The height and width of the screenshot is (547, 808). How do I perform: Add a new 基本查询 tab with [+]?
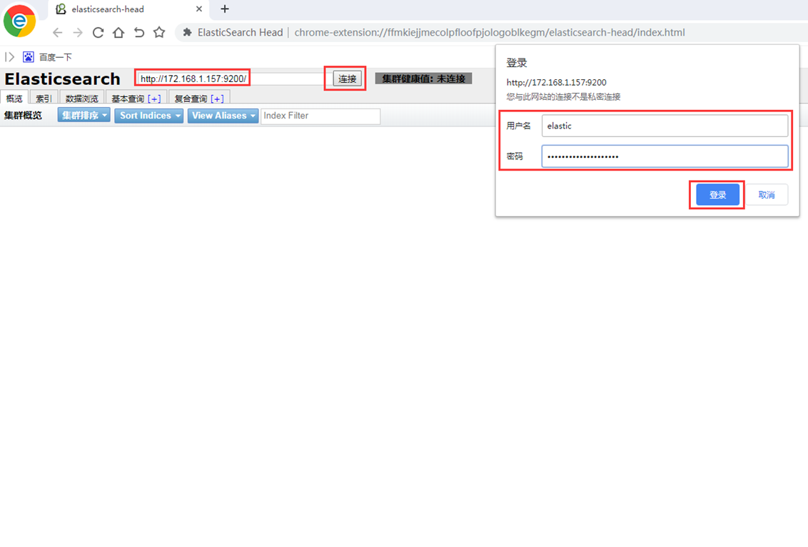[154, 99]
